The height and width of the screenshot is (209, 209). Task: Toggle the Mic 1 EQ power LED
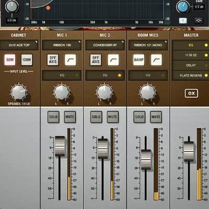pos(76,75)
